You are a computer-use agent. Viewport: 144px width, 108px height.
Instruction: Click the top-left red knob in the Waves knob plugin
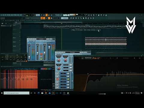(58, 60)
